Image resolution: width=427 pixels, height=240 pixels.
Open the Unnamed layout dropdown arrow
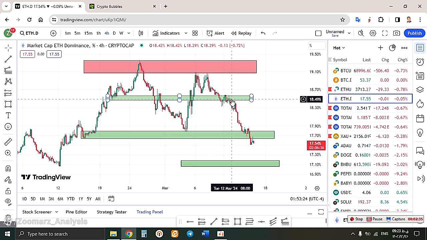point(349,33)
